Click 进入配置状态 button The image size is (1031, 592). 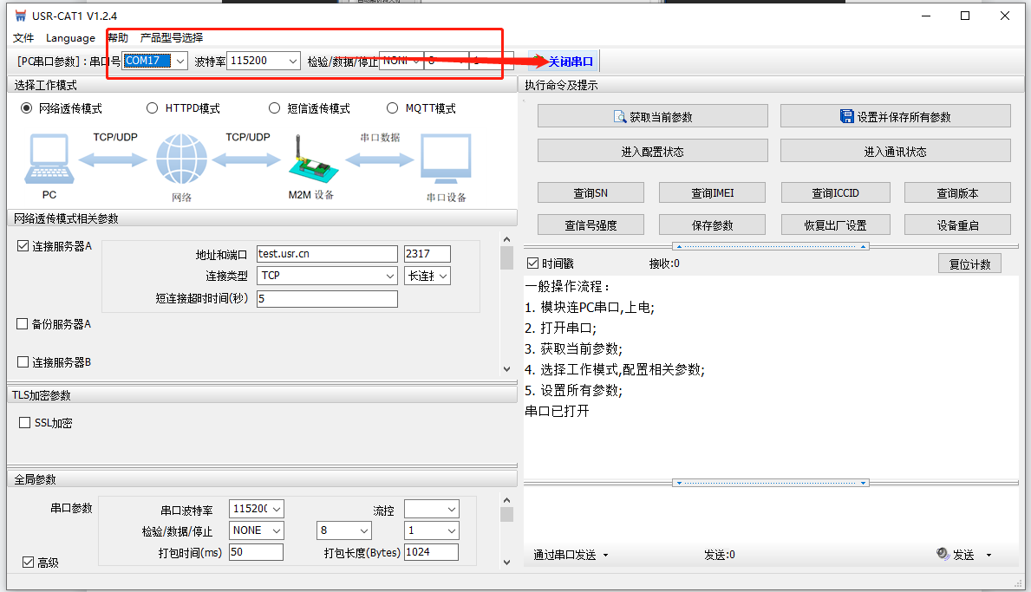(652, 151)
